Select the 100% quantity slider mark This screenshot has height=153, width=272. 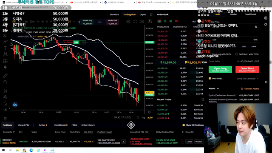point(254,46)
